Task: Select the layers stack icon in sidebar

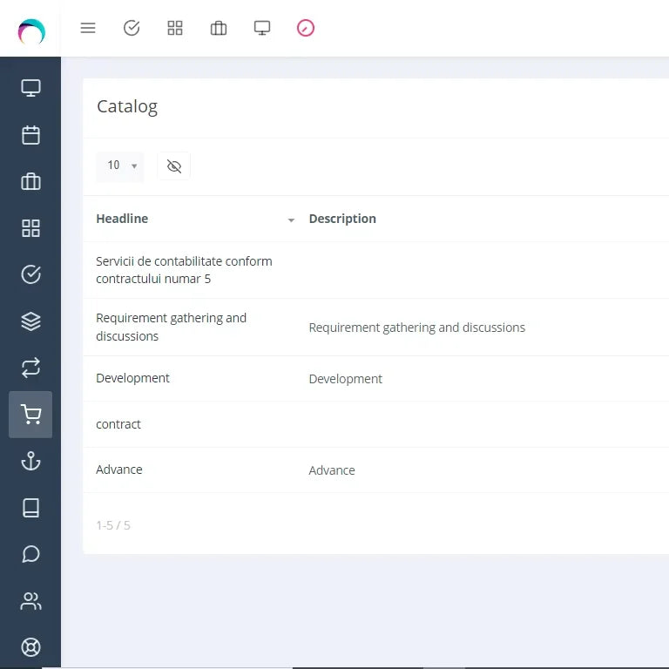Action: pyautogui.click(x=30, y=321)
